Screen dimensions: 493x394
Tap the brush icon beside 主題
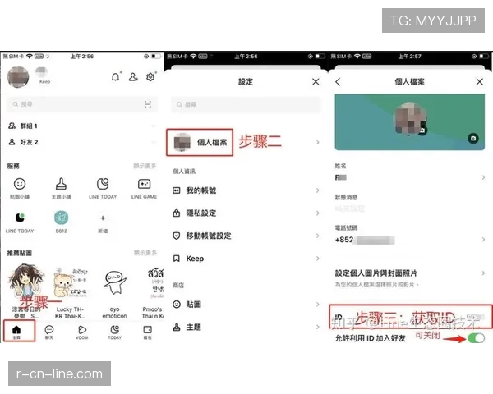[177, 327]
